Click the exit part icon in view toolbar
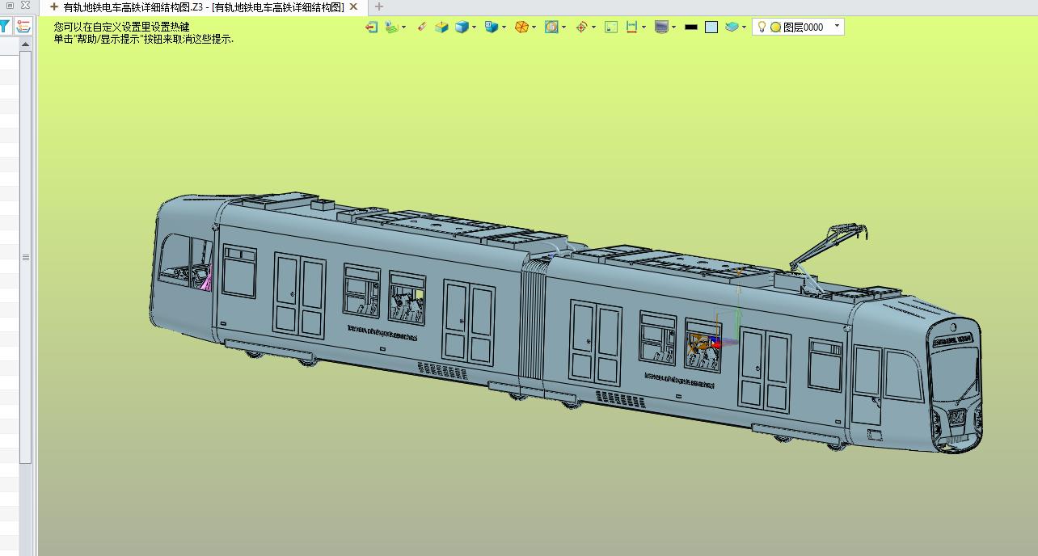The image size is (1038, 556). pyautogui.click(x=371, y=27)
